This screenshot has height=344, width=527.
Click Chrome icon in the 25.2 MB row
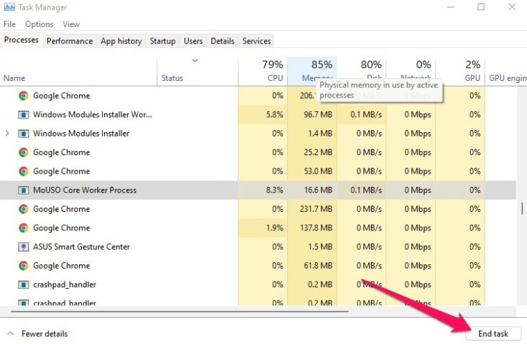23,152
